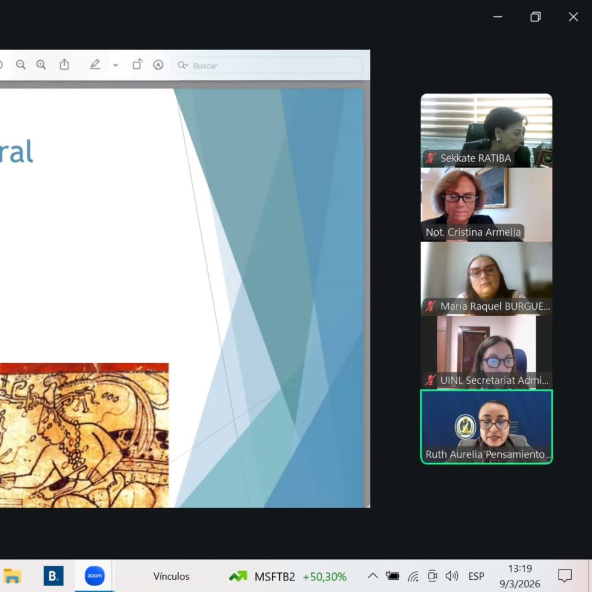Image resolution: width=592 pixels, height=592 pixels.
Task: Open the notification center icon
Action: 564,576
